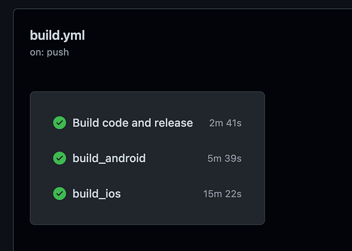Click the 15m 22s duration label
This screenshot has width=352, height=251.
222,194
